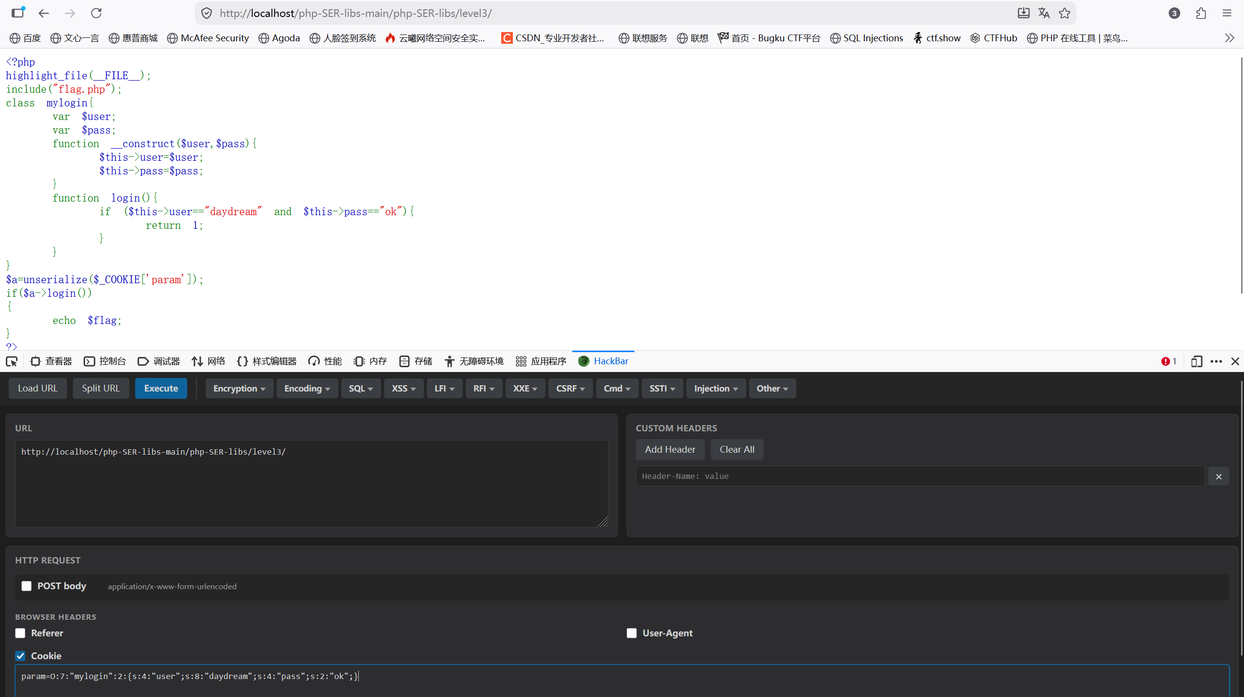Click the Header-Name value input field
Image resolution: width=1244 pixels, height=697 pixels.
(x=920, y=476)
